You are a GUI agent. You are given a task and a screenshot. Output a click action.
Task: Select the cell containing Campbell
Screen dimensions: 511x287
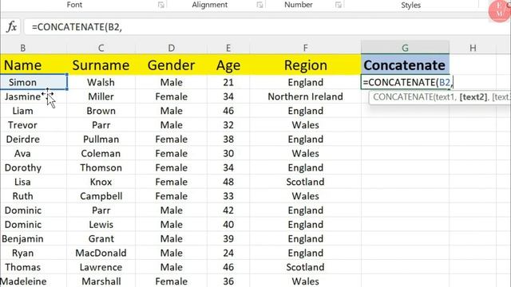click(101, 196)
